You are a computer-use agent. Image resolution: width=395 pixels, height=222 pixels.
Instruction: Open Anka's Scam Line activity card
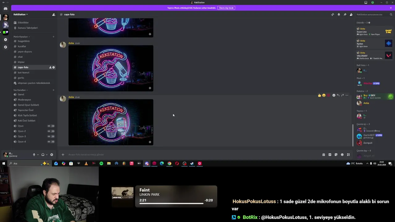374,31
